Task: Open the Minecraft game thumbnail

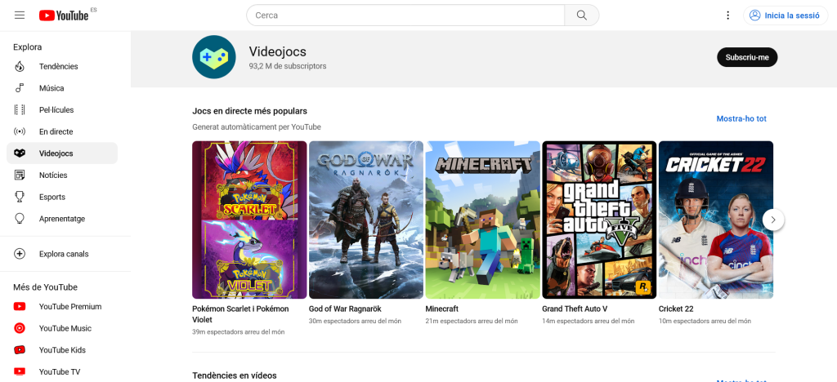Action: click(x=482, y=220)
